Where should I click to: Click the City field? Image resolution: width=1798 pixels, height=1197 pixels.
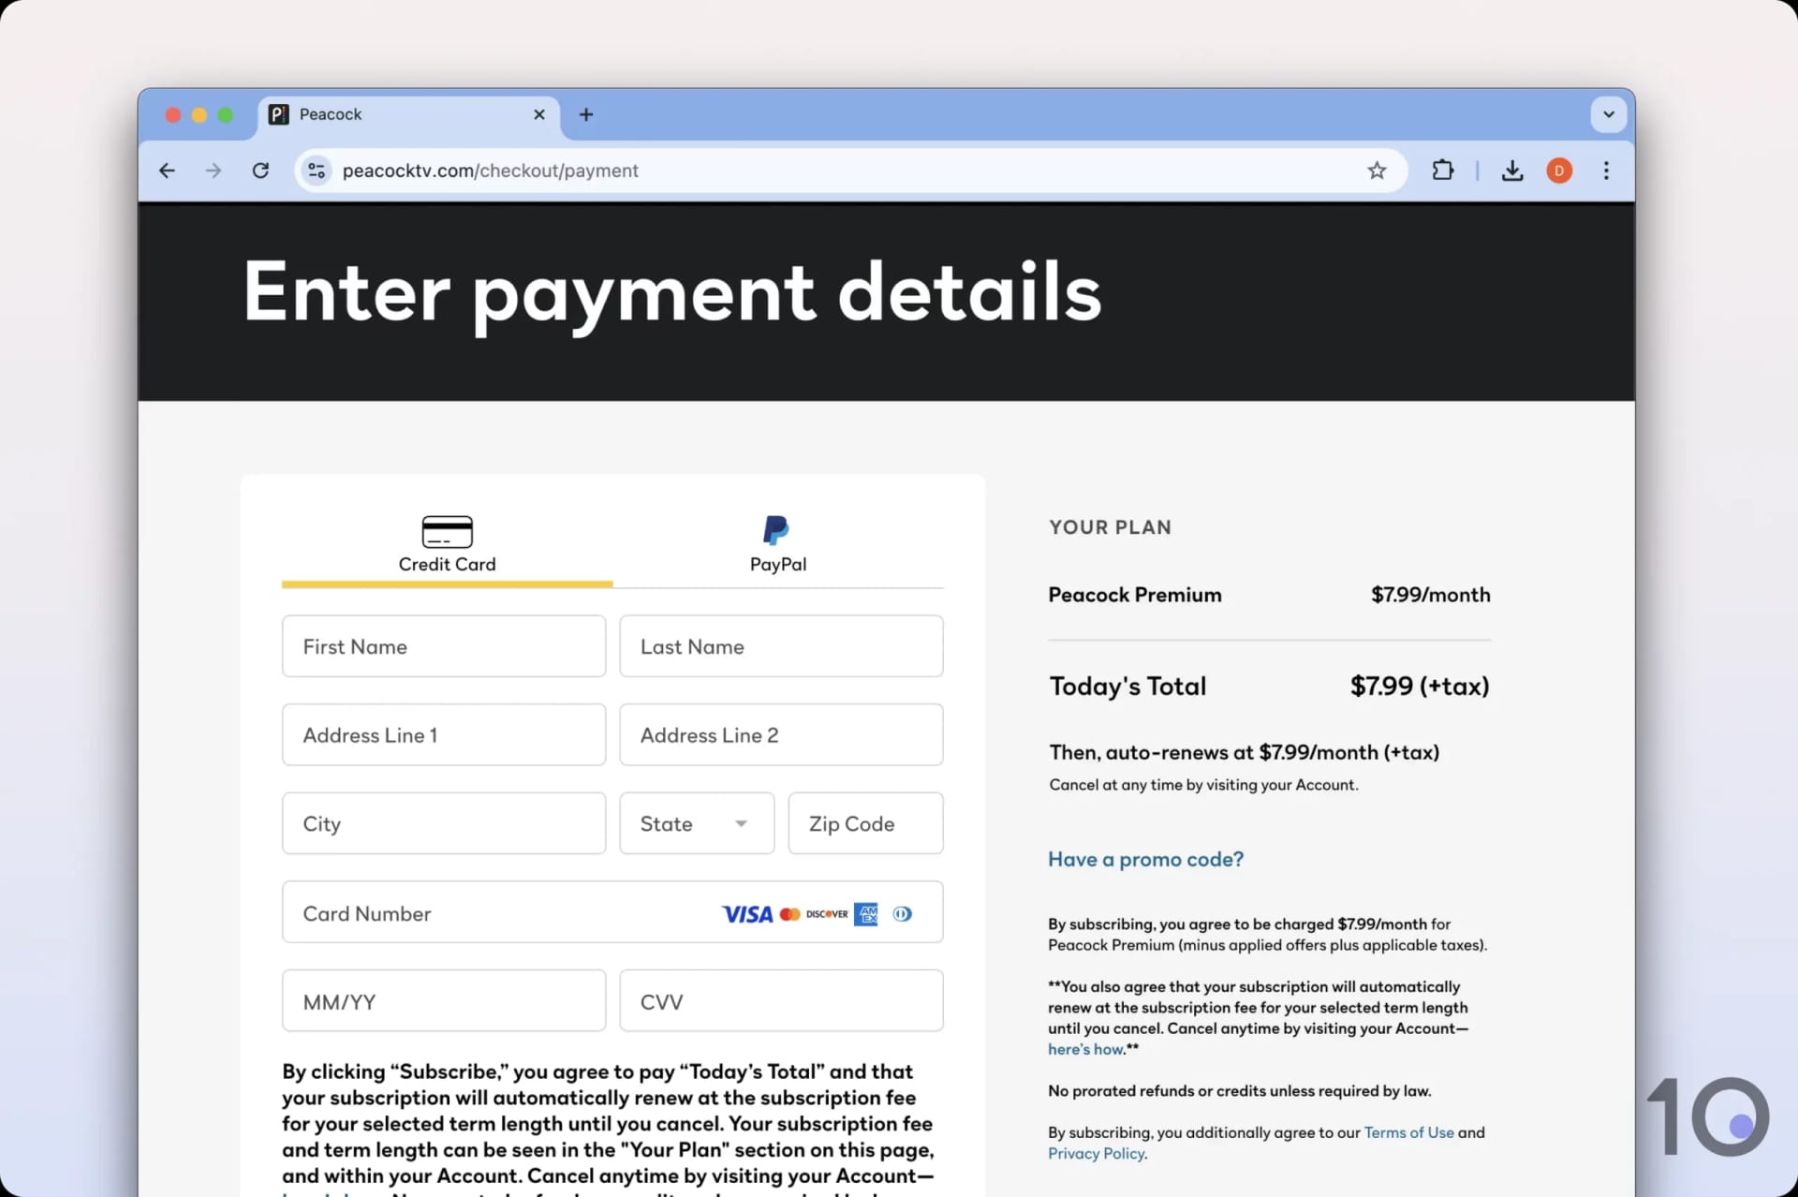coord(444,823)
